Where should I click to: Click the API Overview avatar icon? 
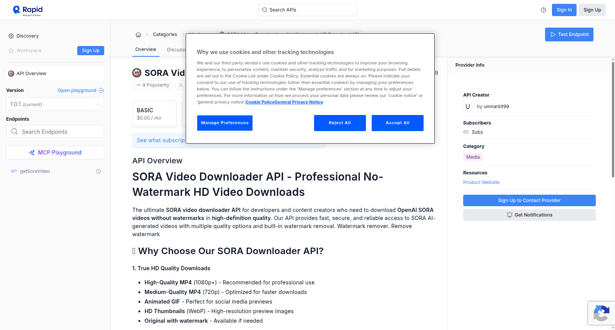[x=11, y=74]
